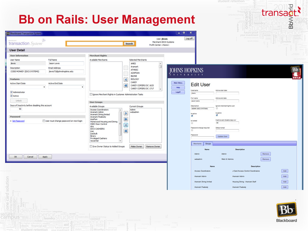Viewport: 308px width, 231px height.
Task: Click the Description field in User Information
Action: click(x=28, y=72)
